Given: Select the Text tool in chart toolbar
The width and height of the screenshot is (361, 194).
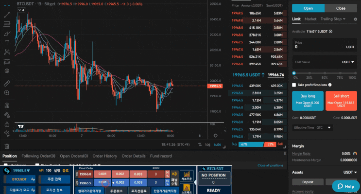Looking at the screenshot, I should point(7,43).
